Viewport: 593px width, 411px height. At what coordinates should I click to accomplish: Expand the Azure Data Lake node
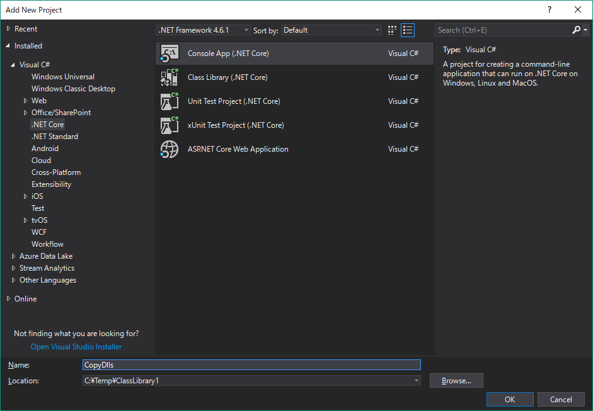(13, 256)
